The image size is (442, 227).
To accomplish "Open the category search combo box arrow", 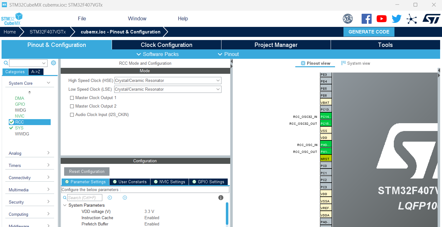I will tap(44, 63).
